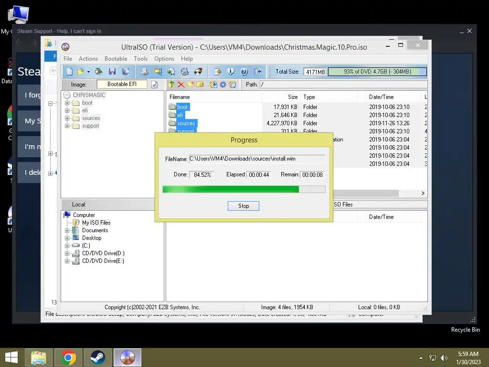Click the Burn CD/DVD Image icon
The width and height of the screenshot is (489, 367).
point(198,72)
